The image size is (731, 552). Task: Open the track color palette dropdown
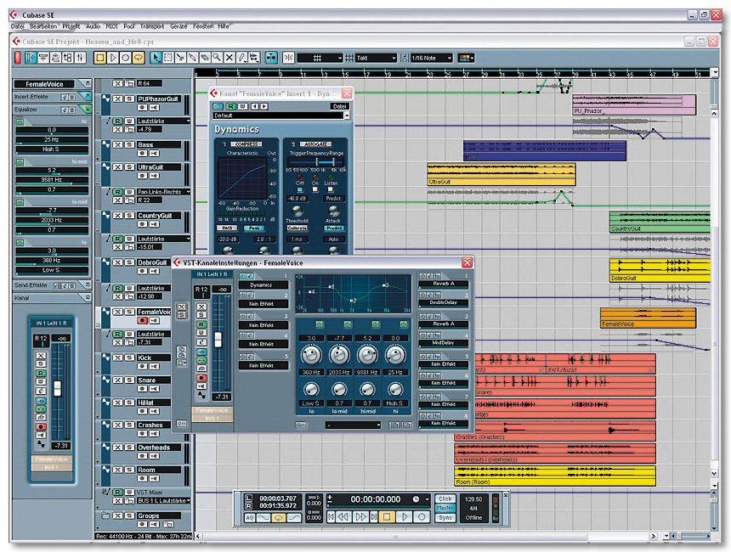466,58
